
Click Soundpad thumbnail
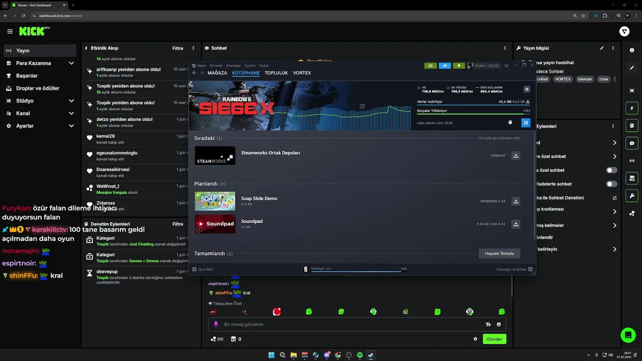pyautogui.click(x=215, y=224)
